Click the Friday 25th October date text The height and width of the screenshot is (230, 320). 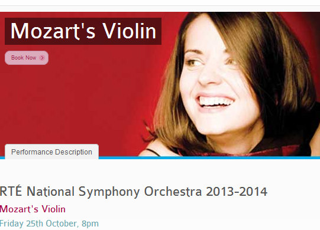38,224
